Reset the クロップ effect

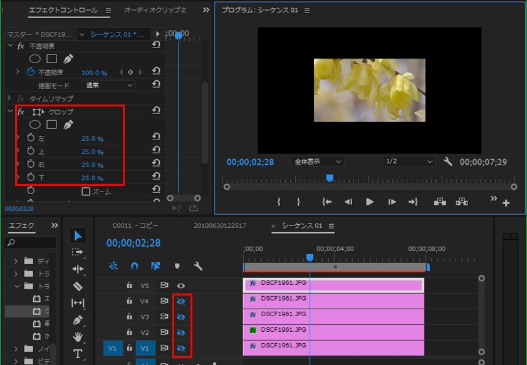156,110
